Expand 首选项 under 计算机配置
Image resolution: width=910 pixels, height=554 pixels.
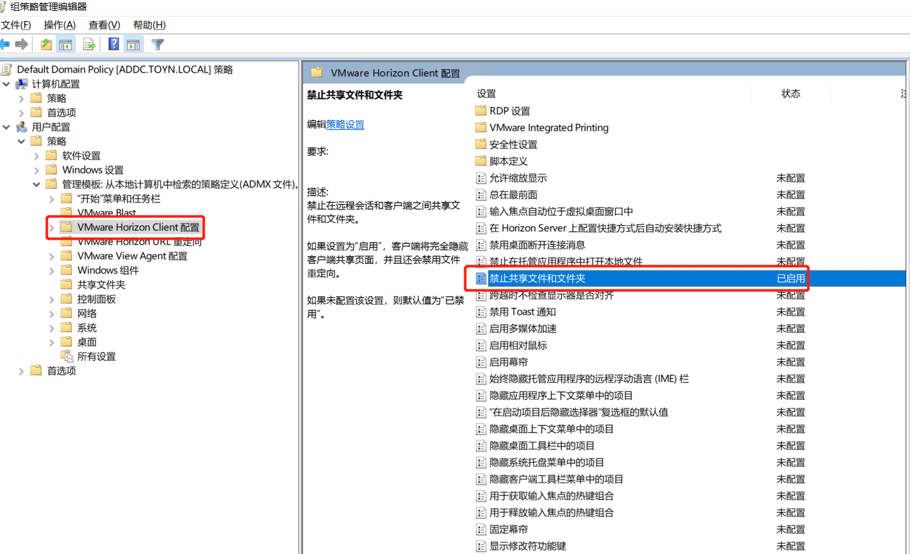click(x=21, y=113)
